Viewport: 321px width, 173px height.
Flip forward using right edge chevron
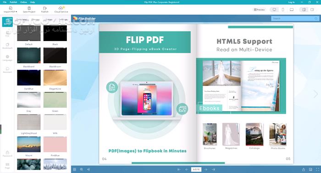pyautogui.click(x=315, y=94)
